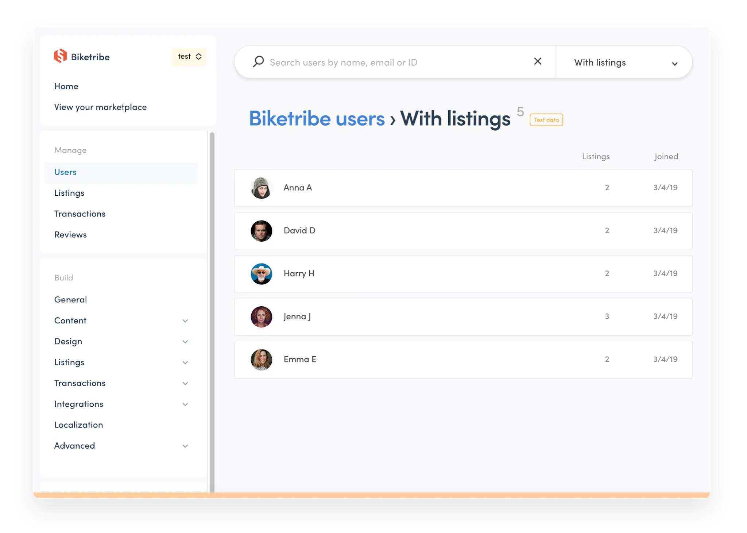The image size is (747, 533).
Task: Select Transactions under Manage
Action: (80, 214)
